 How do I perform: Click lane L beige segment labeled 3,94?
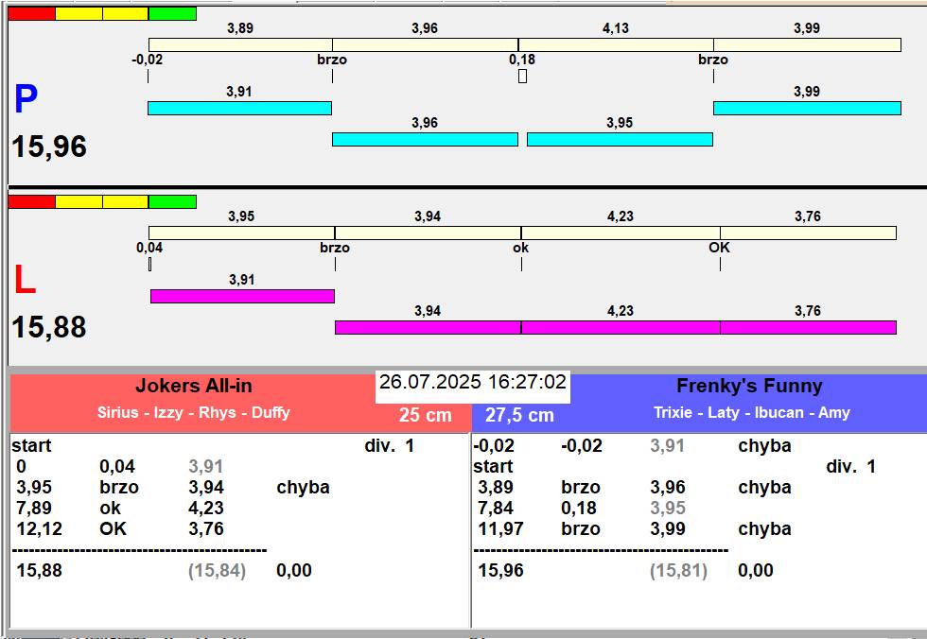point(428,233)
